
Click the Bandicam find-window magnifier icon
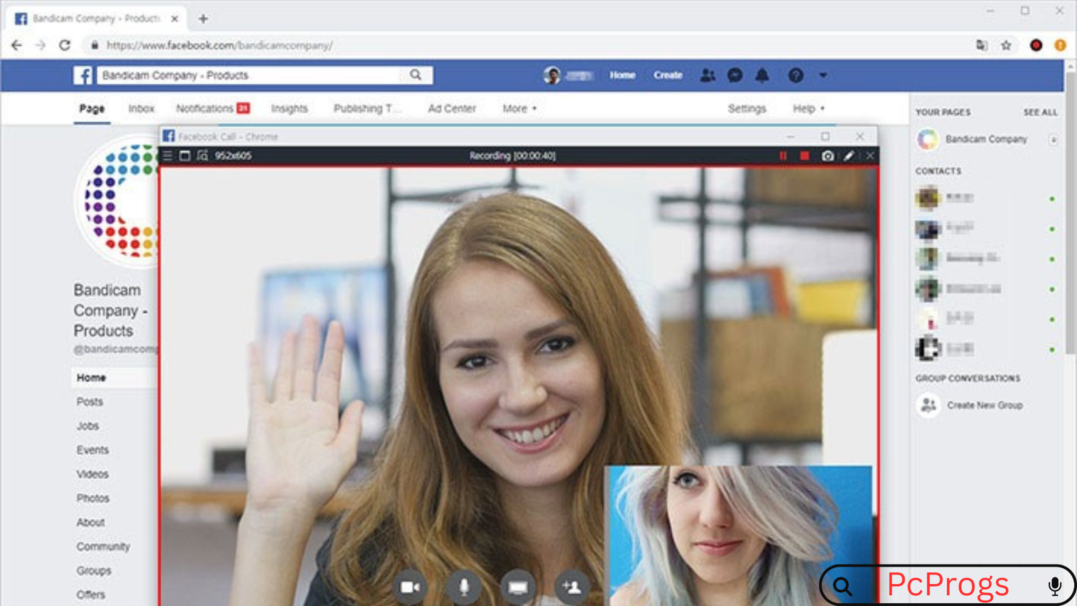(x=203, y=156)
